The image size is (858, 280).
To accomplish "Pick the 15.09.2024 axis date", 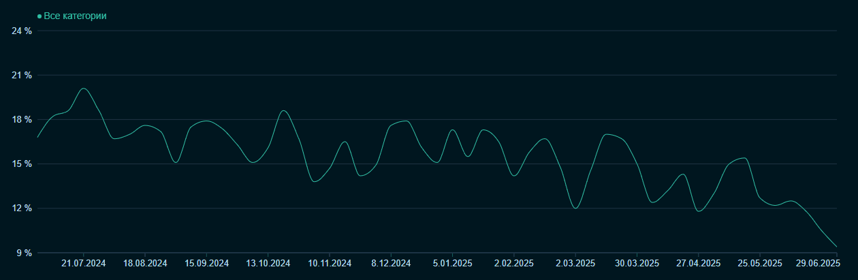I will coord(206,263).
